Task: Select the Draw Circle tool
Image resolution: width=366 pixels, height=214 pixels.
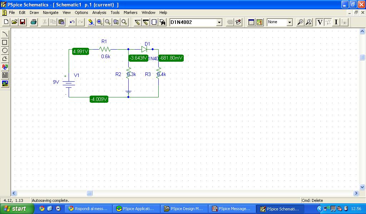Action: coord(5,51)
